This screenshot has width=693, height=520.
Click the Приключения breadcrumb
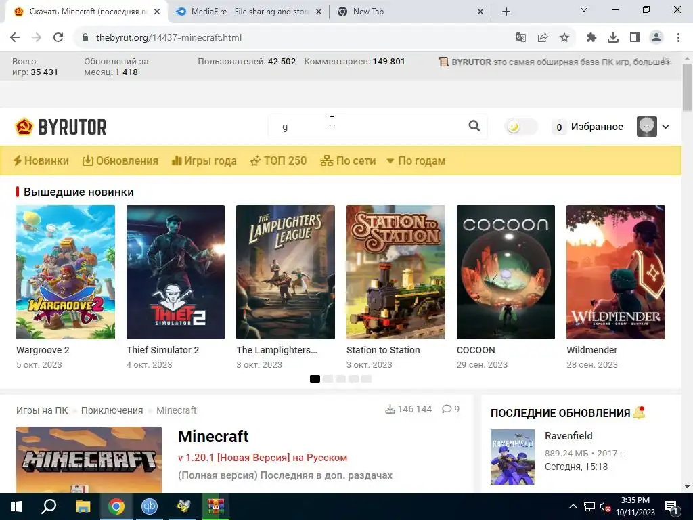(x=112, y=410)
